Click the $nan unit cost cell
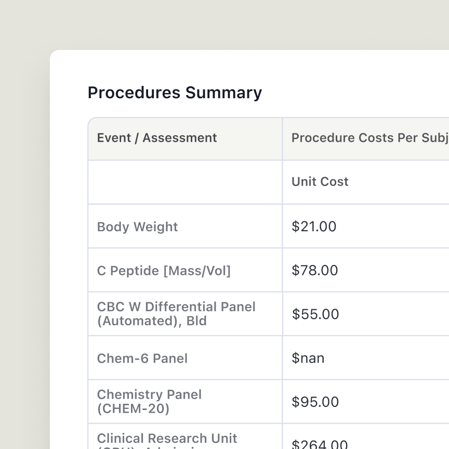The width and height of the screenshot is (449, 449). click(308, 358)
